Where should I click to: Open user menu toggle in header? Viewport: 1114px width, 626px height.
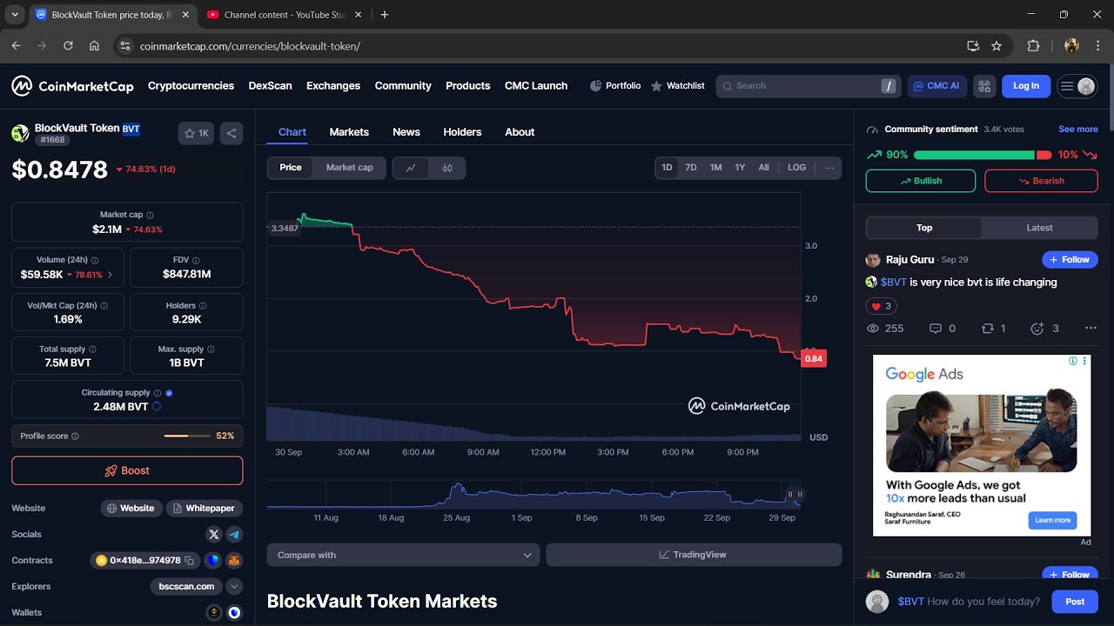(1077, 86)
